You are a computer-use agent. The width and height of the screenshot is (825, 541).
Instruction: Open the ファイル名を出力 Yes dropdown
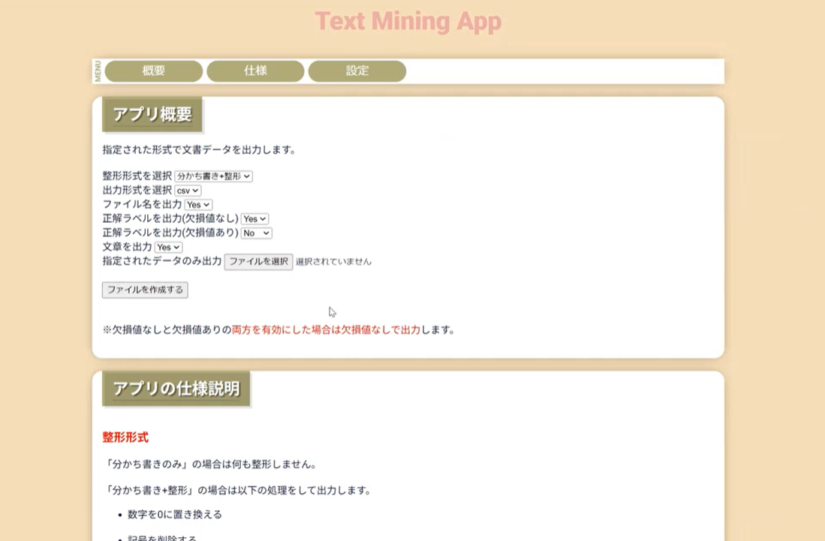(x=198, y=205)
